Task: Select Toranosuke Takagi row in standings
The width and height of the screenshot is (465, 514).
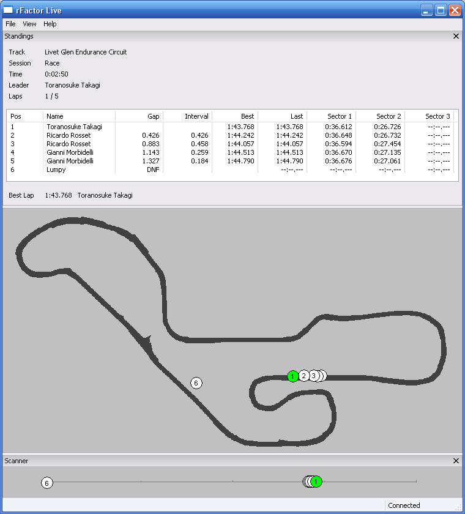Action: point(74,127)
